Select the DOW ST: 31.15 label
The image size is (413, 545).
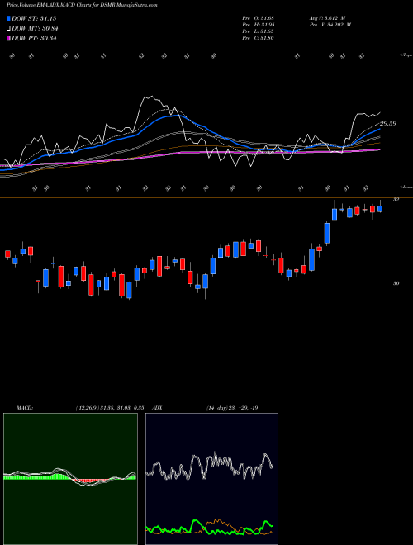pos(34,18)
